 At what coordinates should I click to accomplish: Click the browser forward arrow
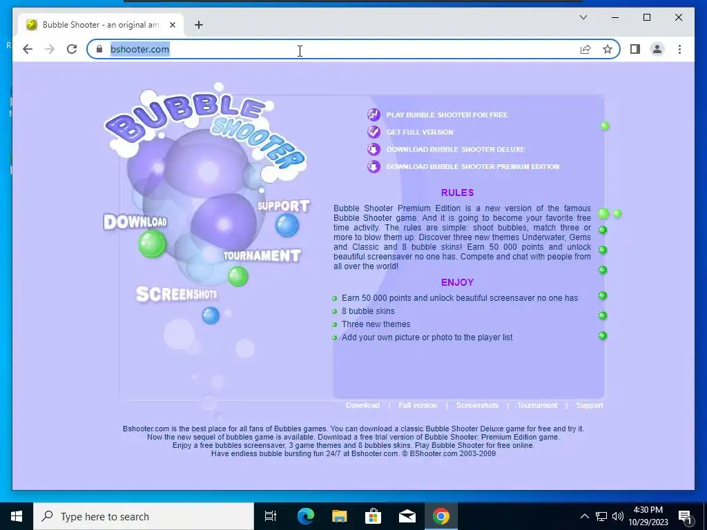pos(50,49)
